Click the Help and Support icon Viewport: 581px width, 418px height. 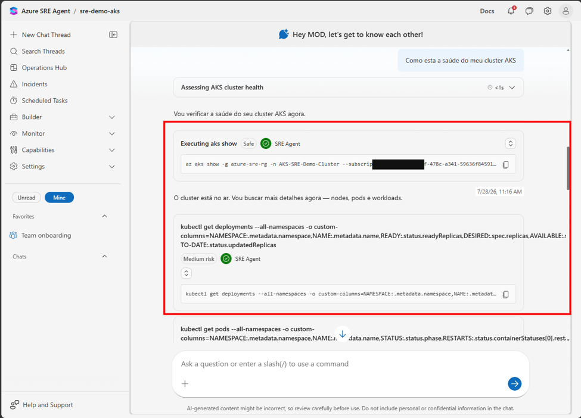coord(14,405)
